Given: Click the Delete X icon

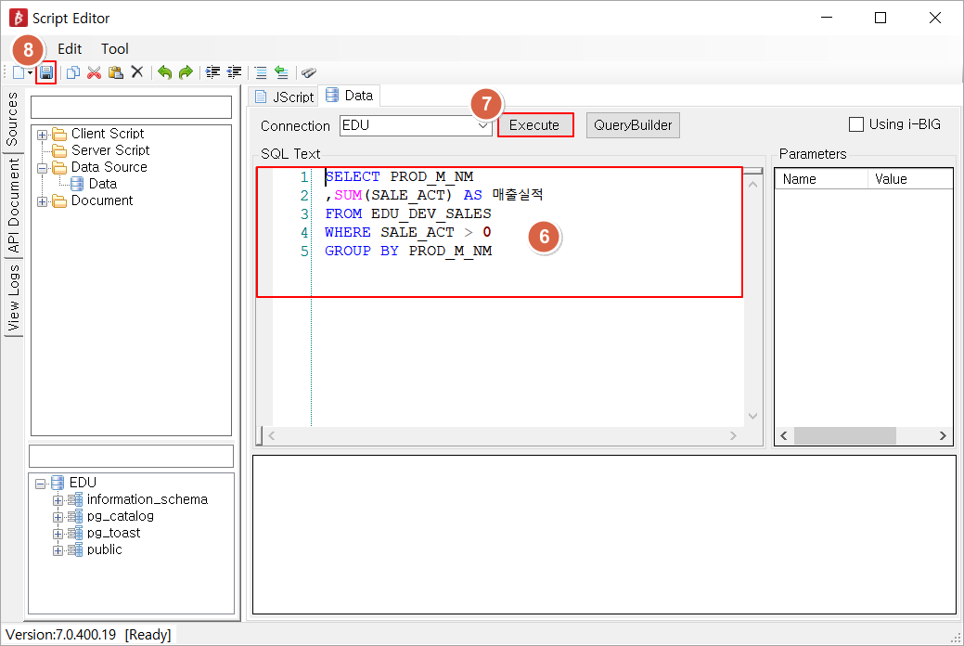Looking at the screenshot, I should click(x=136, y=72).
